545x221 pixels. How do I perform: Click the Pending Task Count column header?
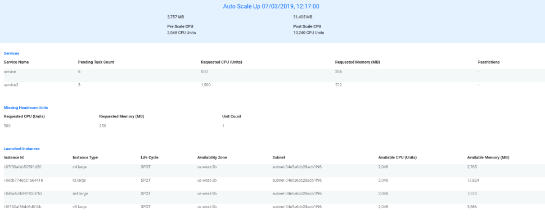(x=96, y=62)
